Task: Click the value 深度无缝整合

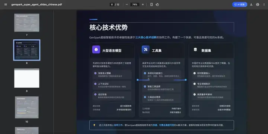Action: [175, 112]
